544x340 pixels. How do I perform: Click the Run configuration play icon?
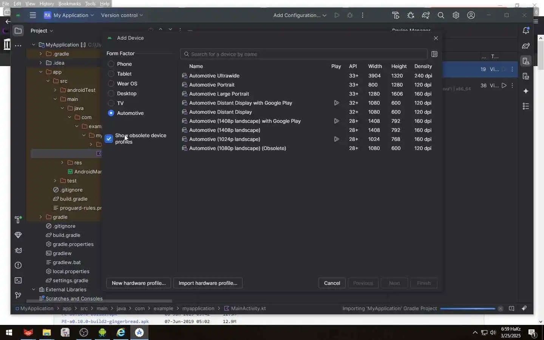click(x=337, y=15)
